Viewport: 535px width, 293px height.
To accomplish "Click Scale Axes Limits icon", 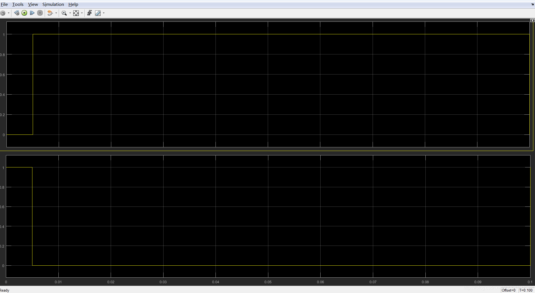I will point(76,13).
